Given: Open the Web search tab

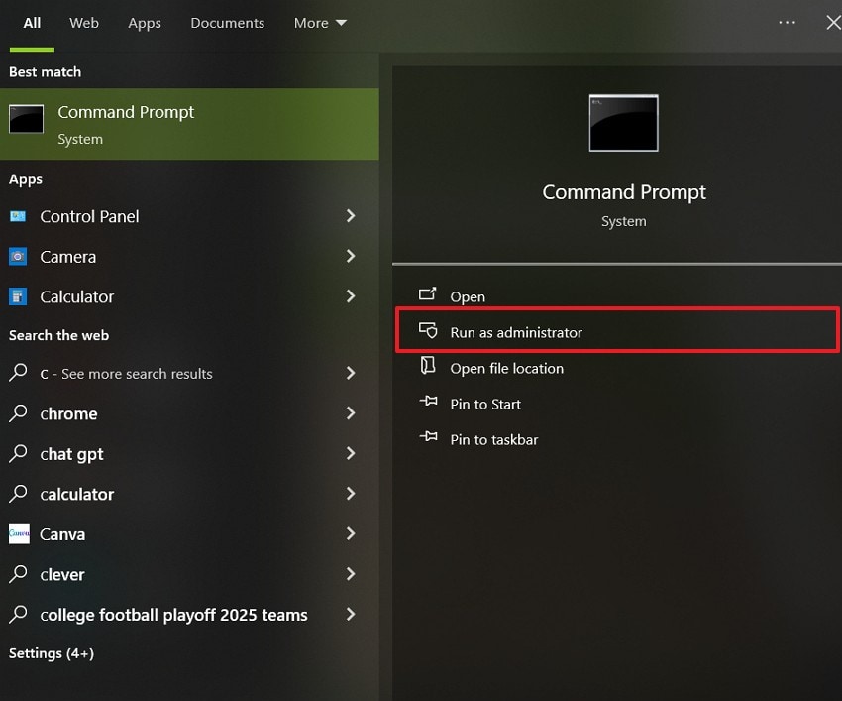Looking at the screenshot, I should [x=83, y=23].
